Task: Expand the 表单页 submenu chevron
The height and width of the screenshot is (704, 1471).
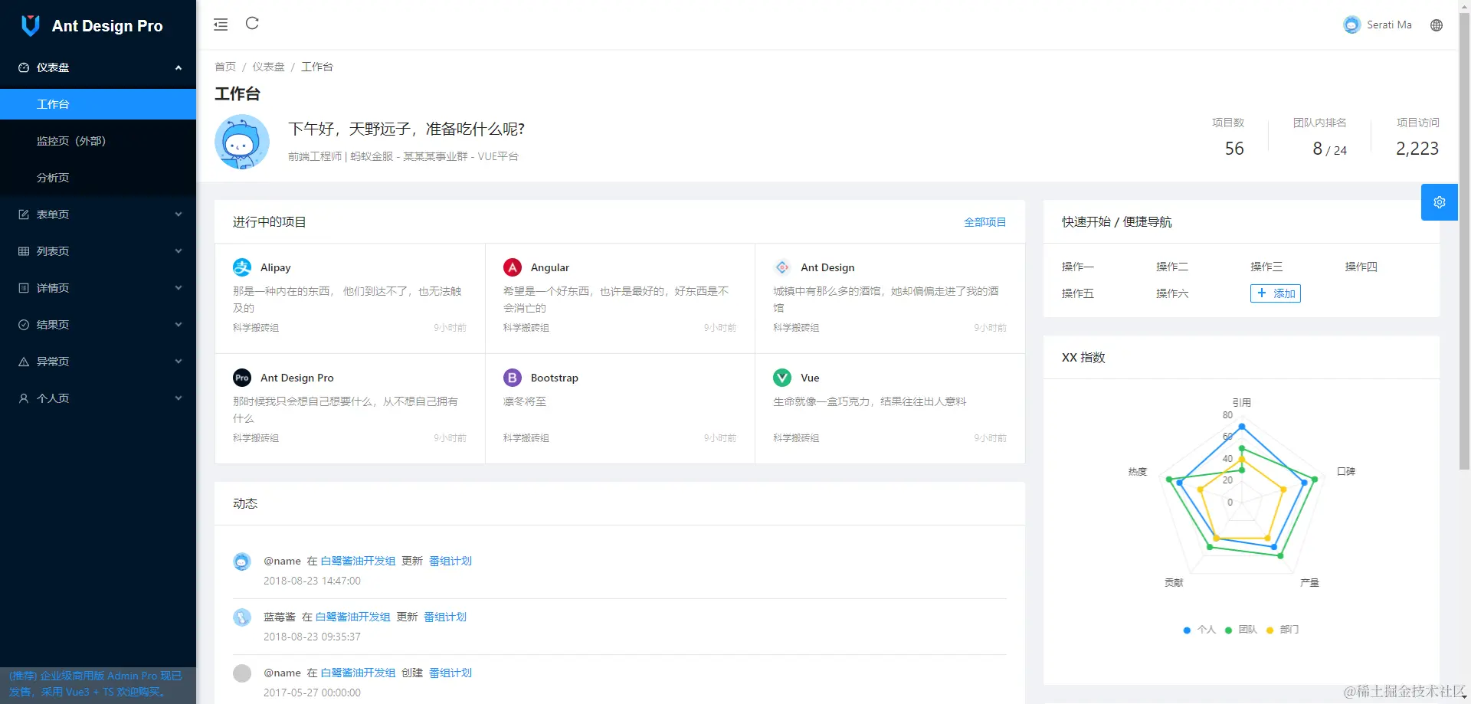Action: click(179, 214)
